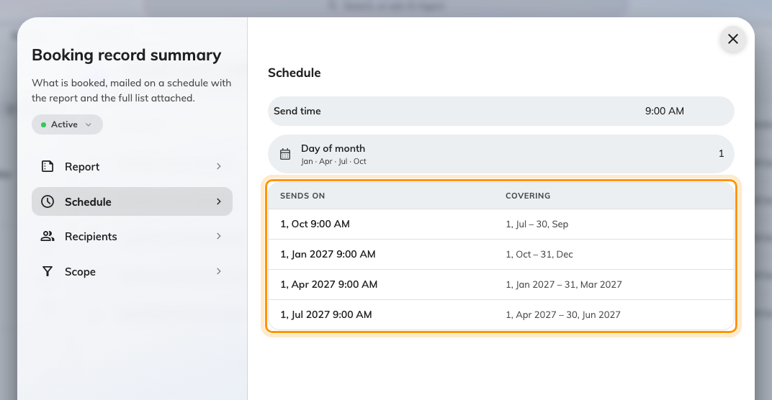Close the Booking record summary dialog
The image size is (772, 400).
(x=732, y=39)
